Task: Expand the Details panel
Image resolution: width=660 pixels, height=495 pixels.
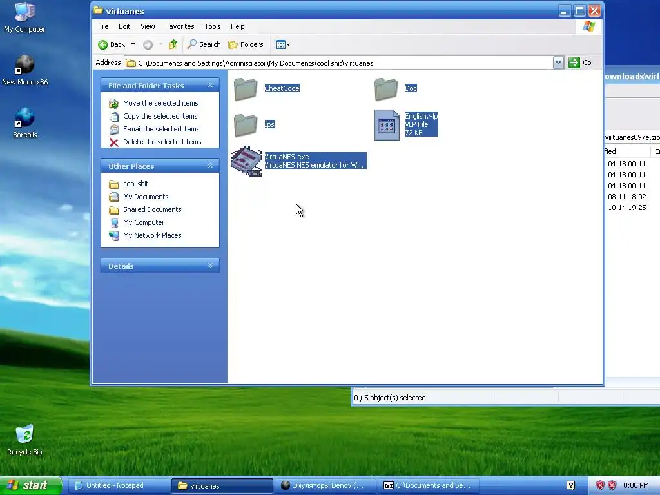Action: [211, 266]
